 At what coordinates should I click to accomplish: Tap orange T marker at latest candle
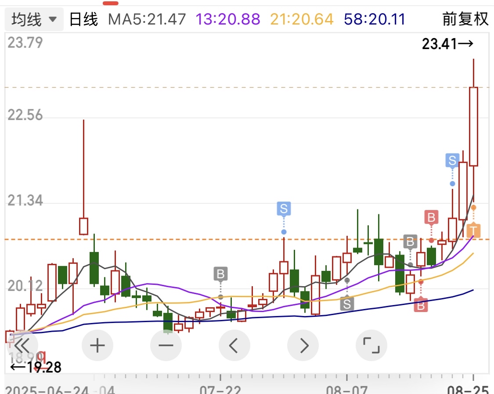tap(473, 231)
